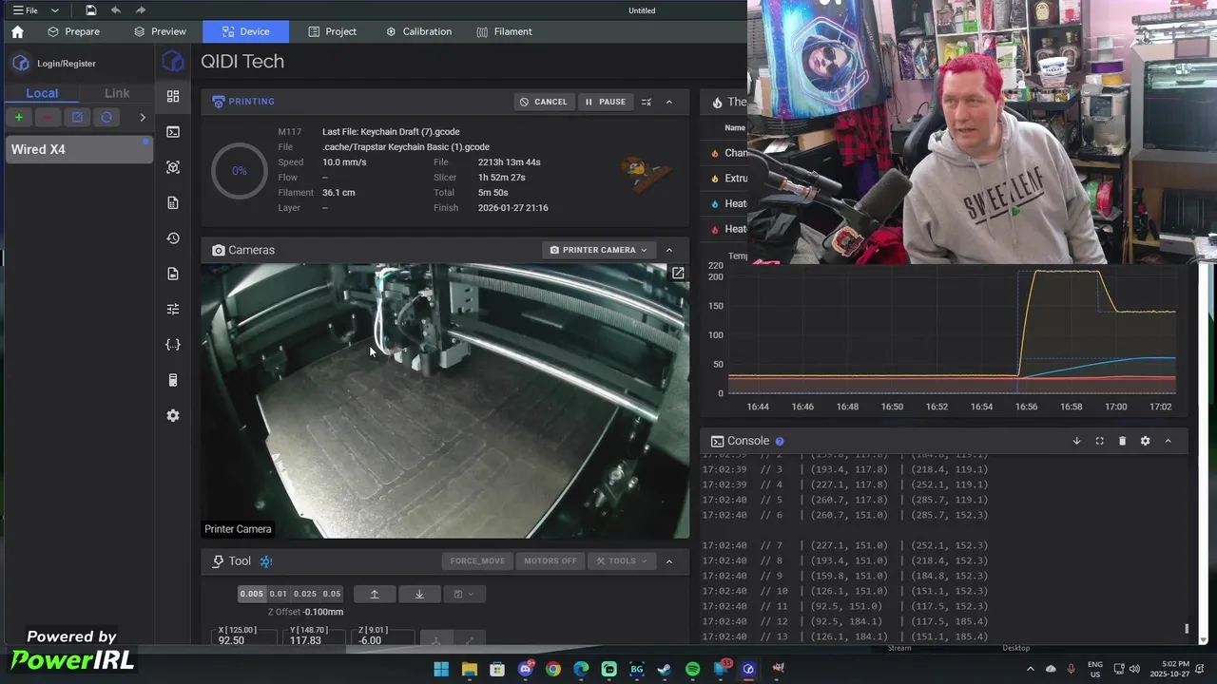Click the undo arrow icon
This screenshot has height=684, width=1217.
[x=116, y=10]
